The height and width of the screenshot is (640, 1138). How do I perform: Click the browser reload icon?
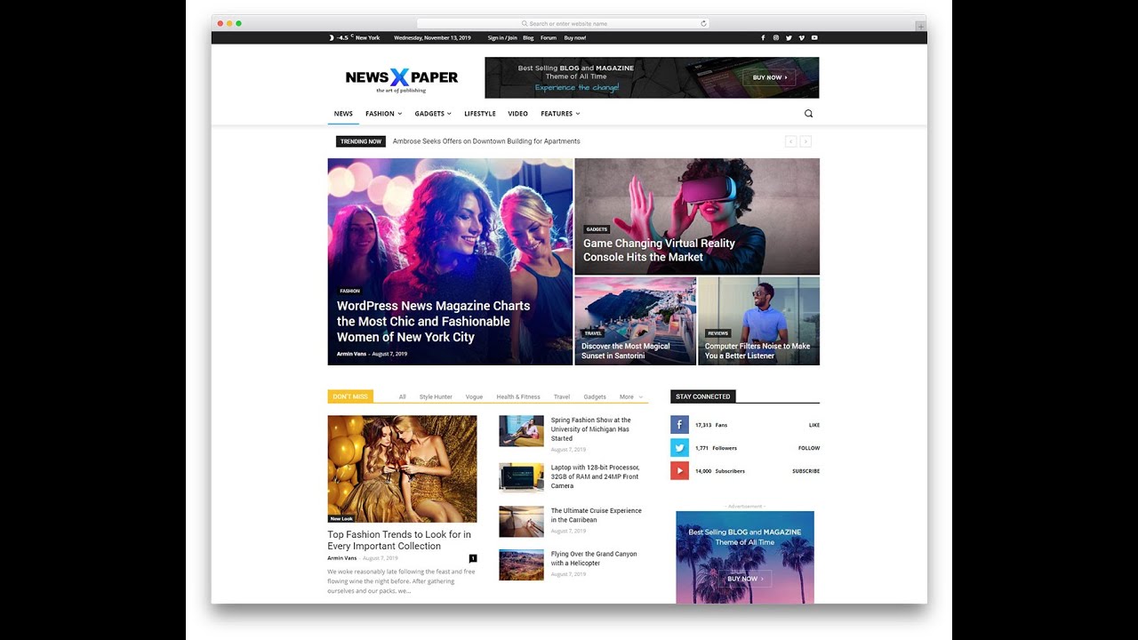[703, 24]
